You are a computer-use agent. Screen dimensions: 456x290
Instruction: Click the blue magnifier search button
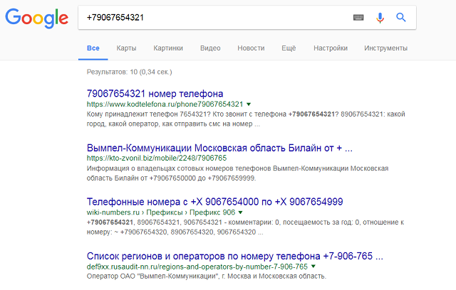point(401,17)
